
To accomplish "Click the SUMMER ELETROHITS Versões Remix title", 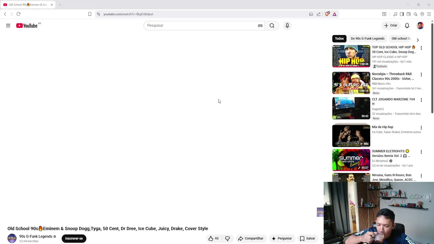I will [x=391, y=154].
